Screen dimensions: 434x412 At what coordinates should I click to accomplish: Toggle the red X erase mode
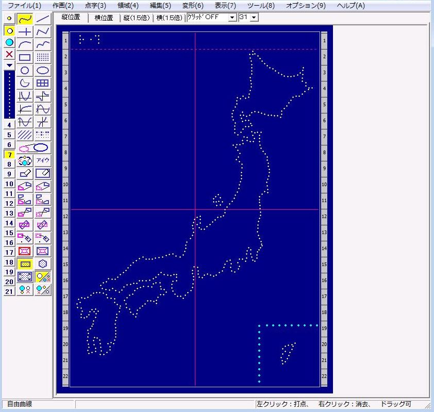pyautogui.click(x=9, y=54)
